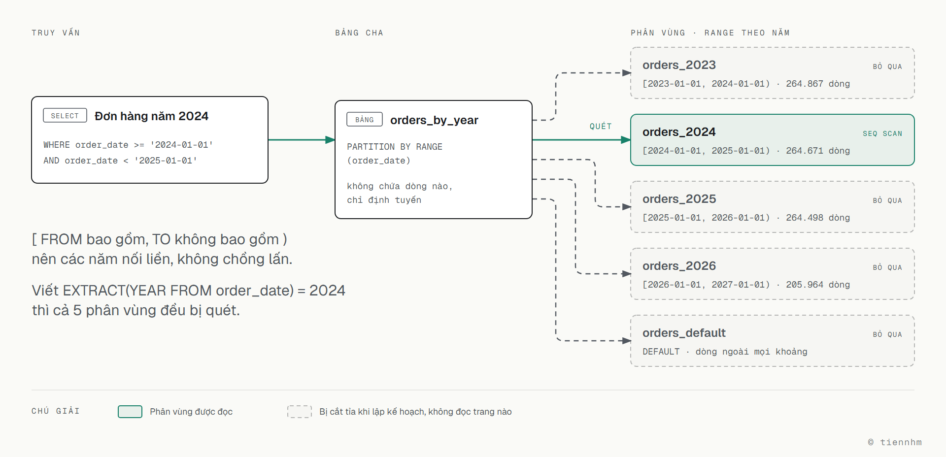The image size is (946, 457).
Task: Click the '[2025-01-01, 2026-01-01) · 264.498 dòng' line
Action: 746,218
